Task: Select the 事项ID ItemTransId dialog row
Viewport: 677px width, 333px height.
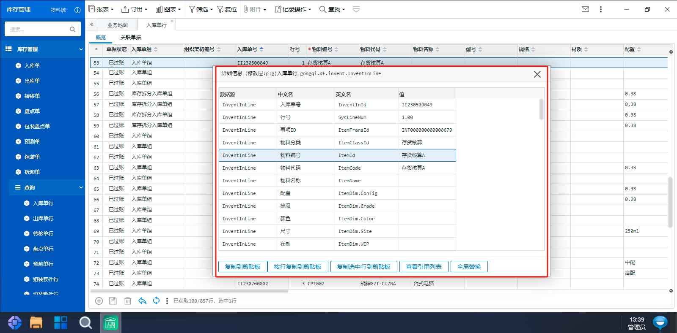Action: 337,130
